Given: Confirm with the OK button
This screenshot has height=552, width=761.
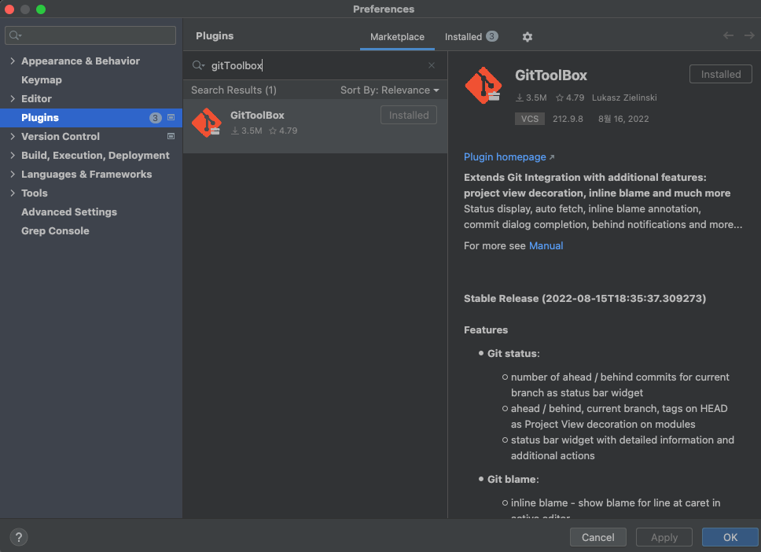Looking at the screenshot, I should point(730,537).
